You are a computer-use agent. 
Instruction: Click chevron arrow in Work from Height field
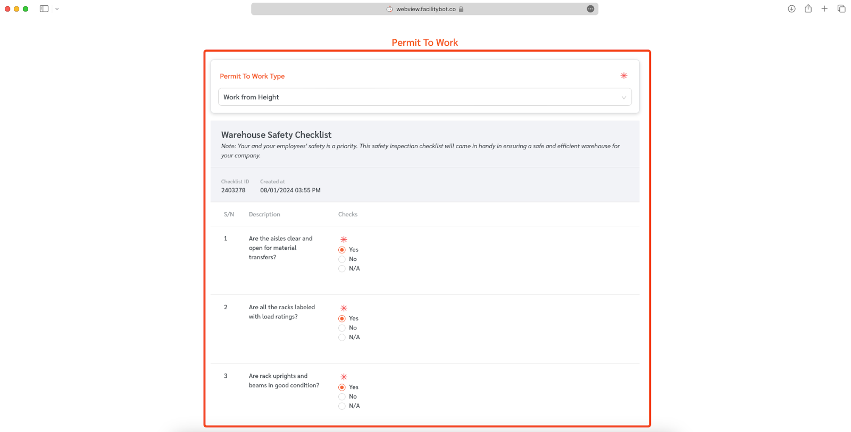coord(623,97)
